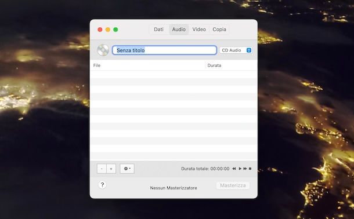Close the window with the red button

coord(100,30)
